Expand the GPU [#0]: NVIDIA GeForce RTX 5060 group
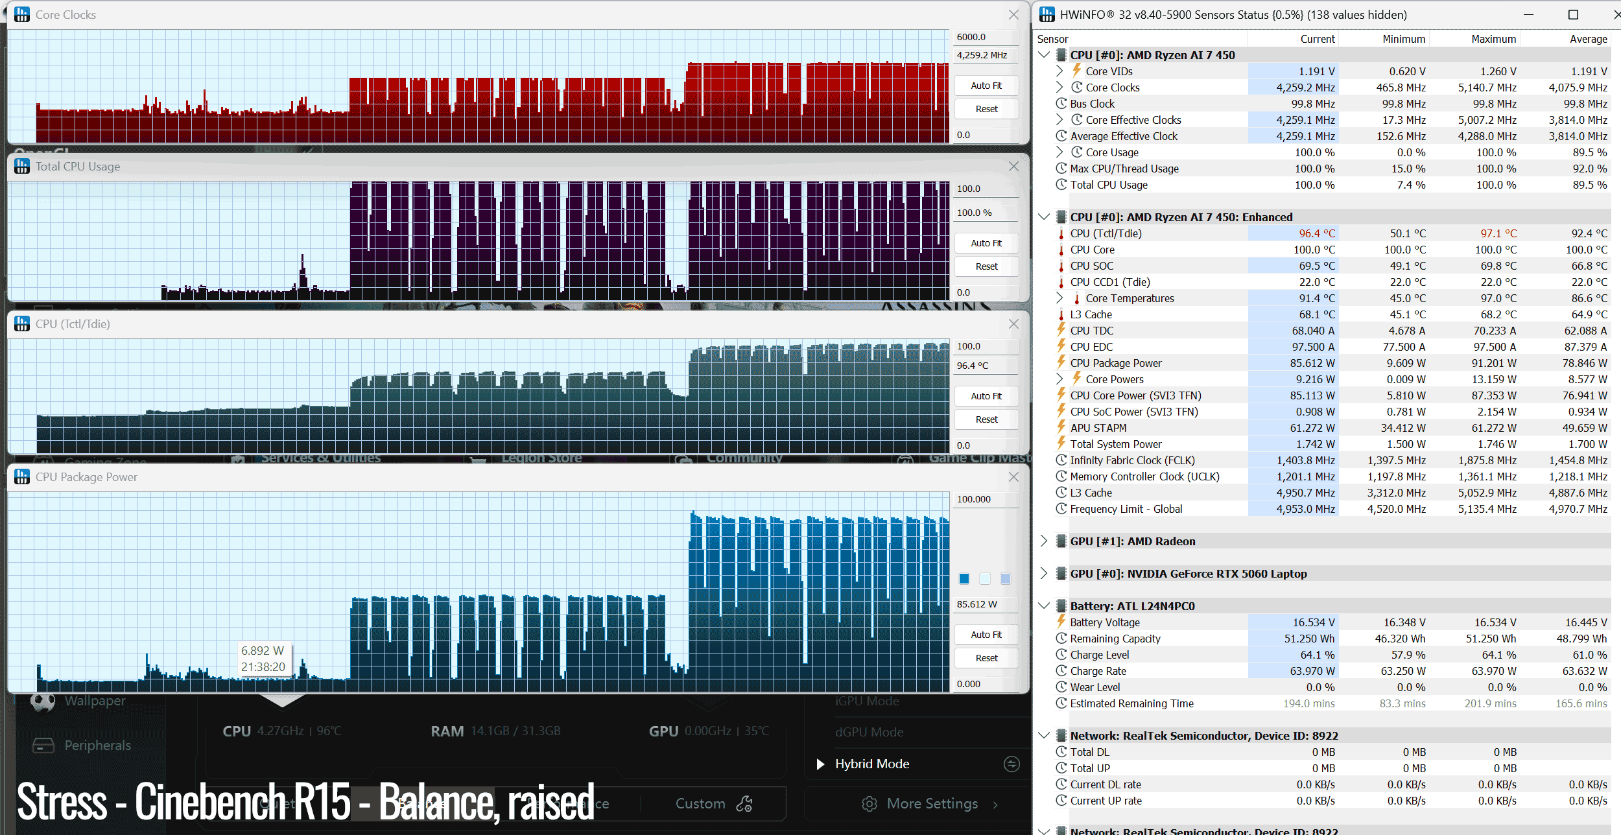This screenshot has height=835, width=1621. 1044,573
